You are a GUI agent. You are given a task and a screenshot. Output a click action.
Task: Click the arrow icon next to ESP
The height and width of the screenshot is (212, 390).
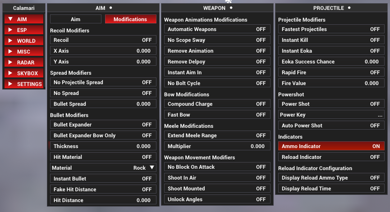[x=10, y=30]
